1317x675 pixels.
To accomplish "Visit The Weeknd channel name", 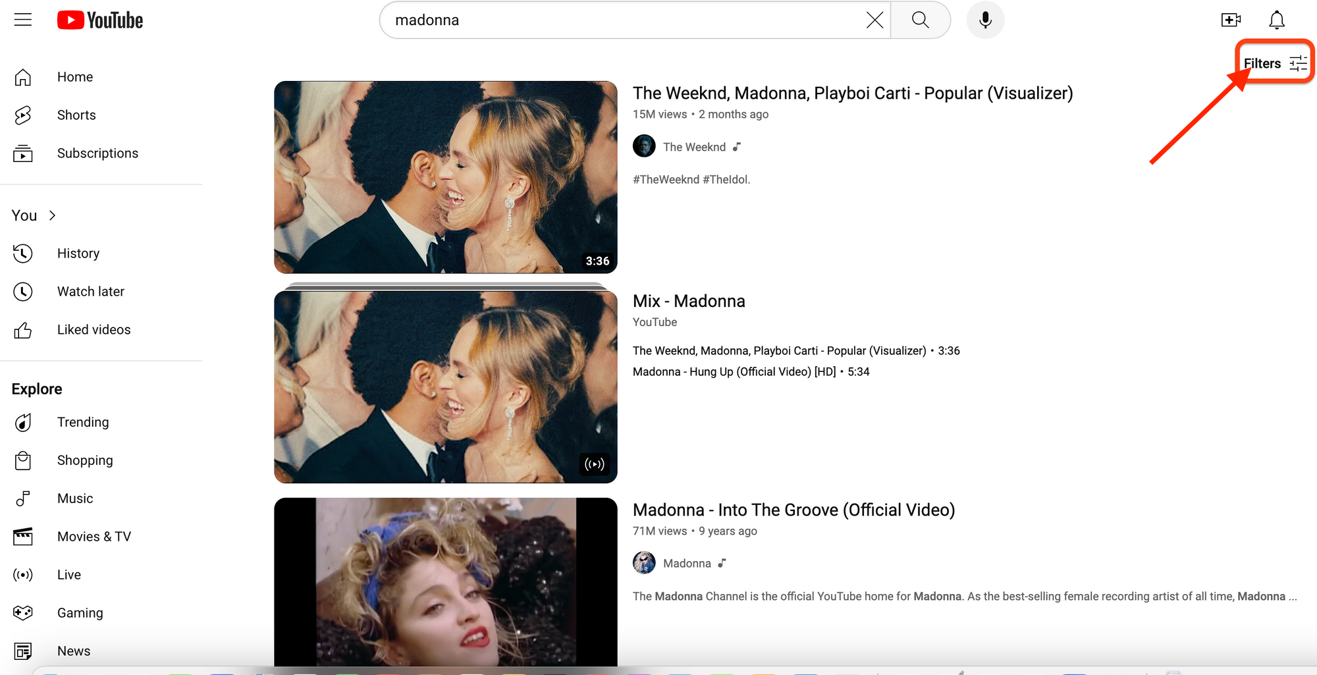I will (694, 147).
